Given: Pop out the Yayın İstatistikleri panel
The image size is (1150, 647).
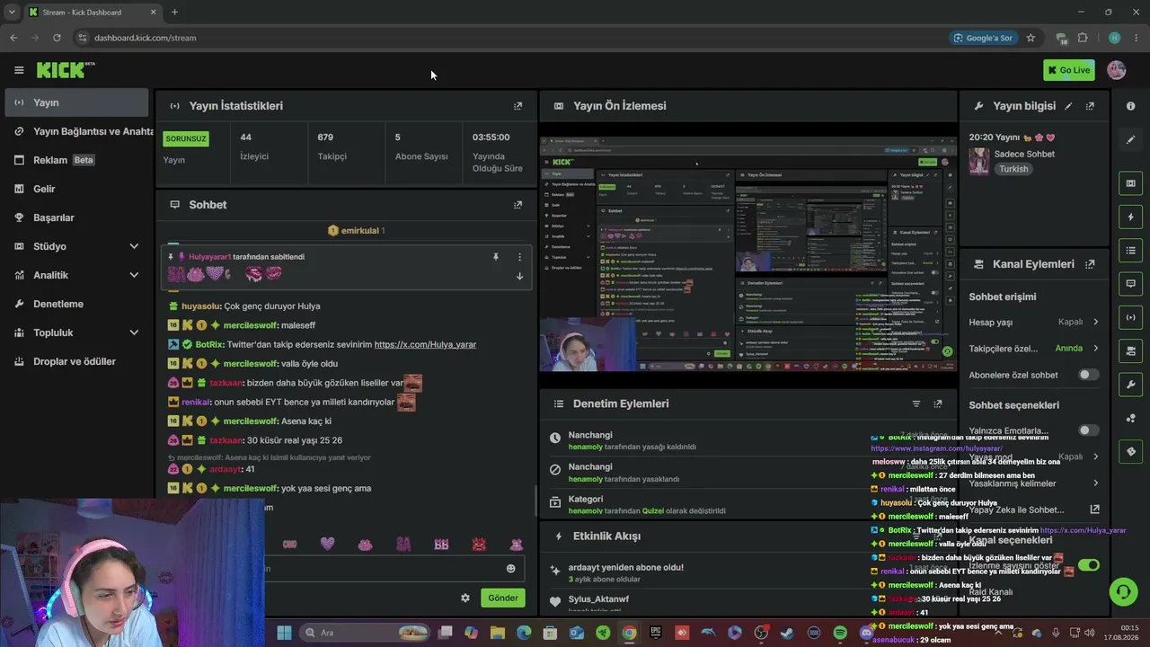Looking at the screenshot, I should click(x=517, y=106).
